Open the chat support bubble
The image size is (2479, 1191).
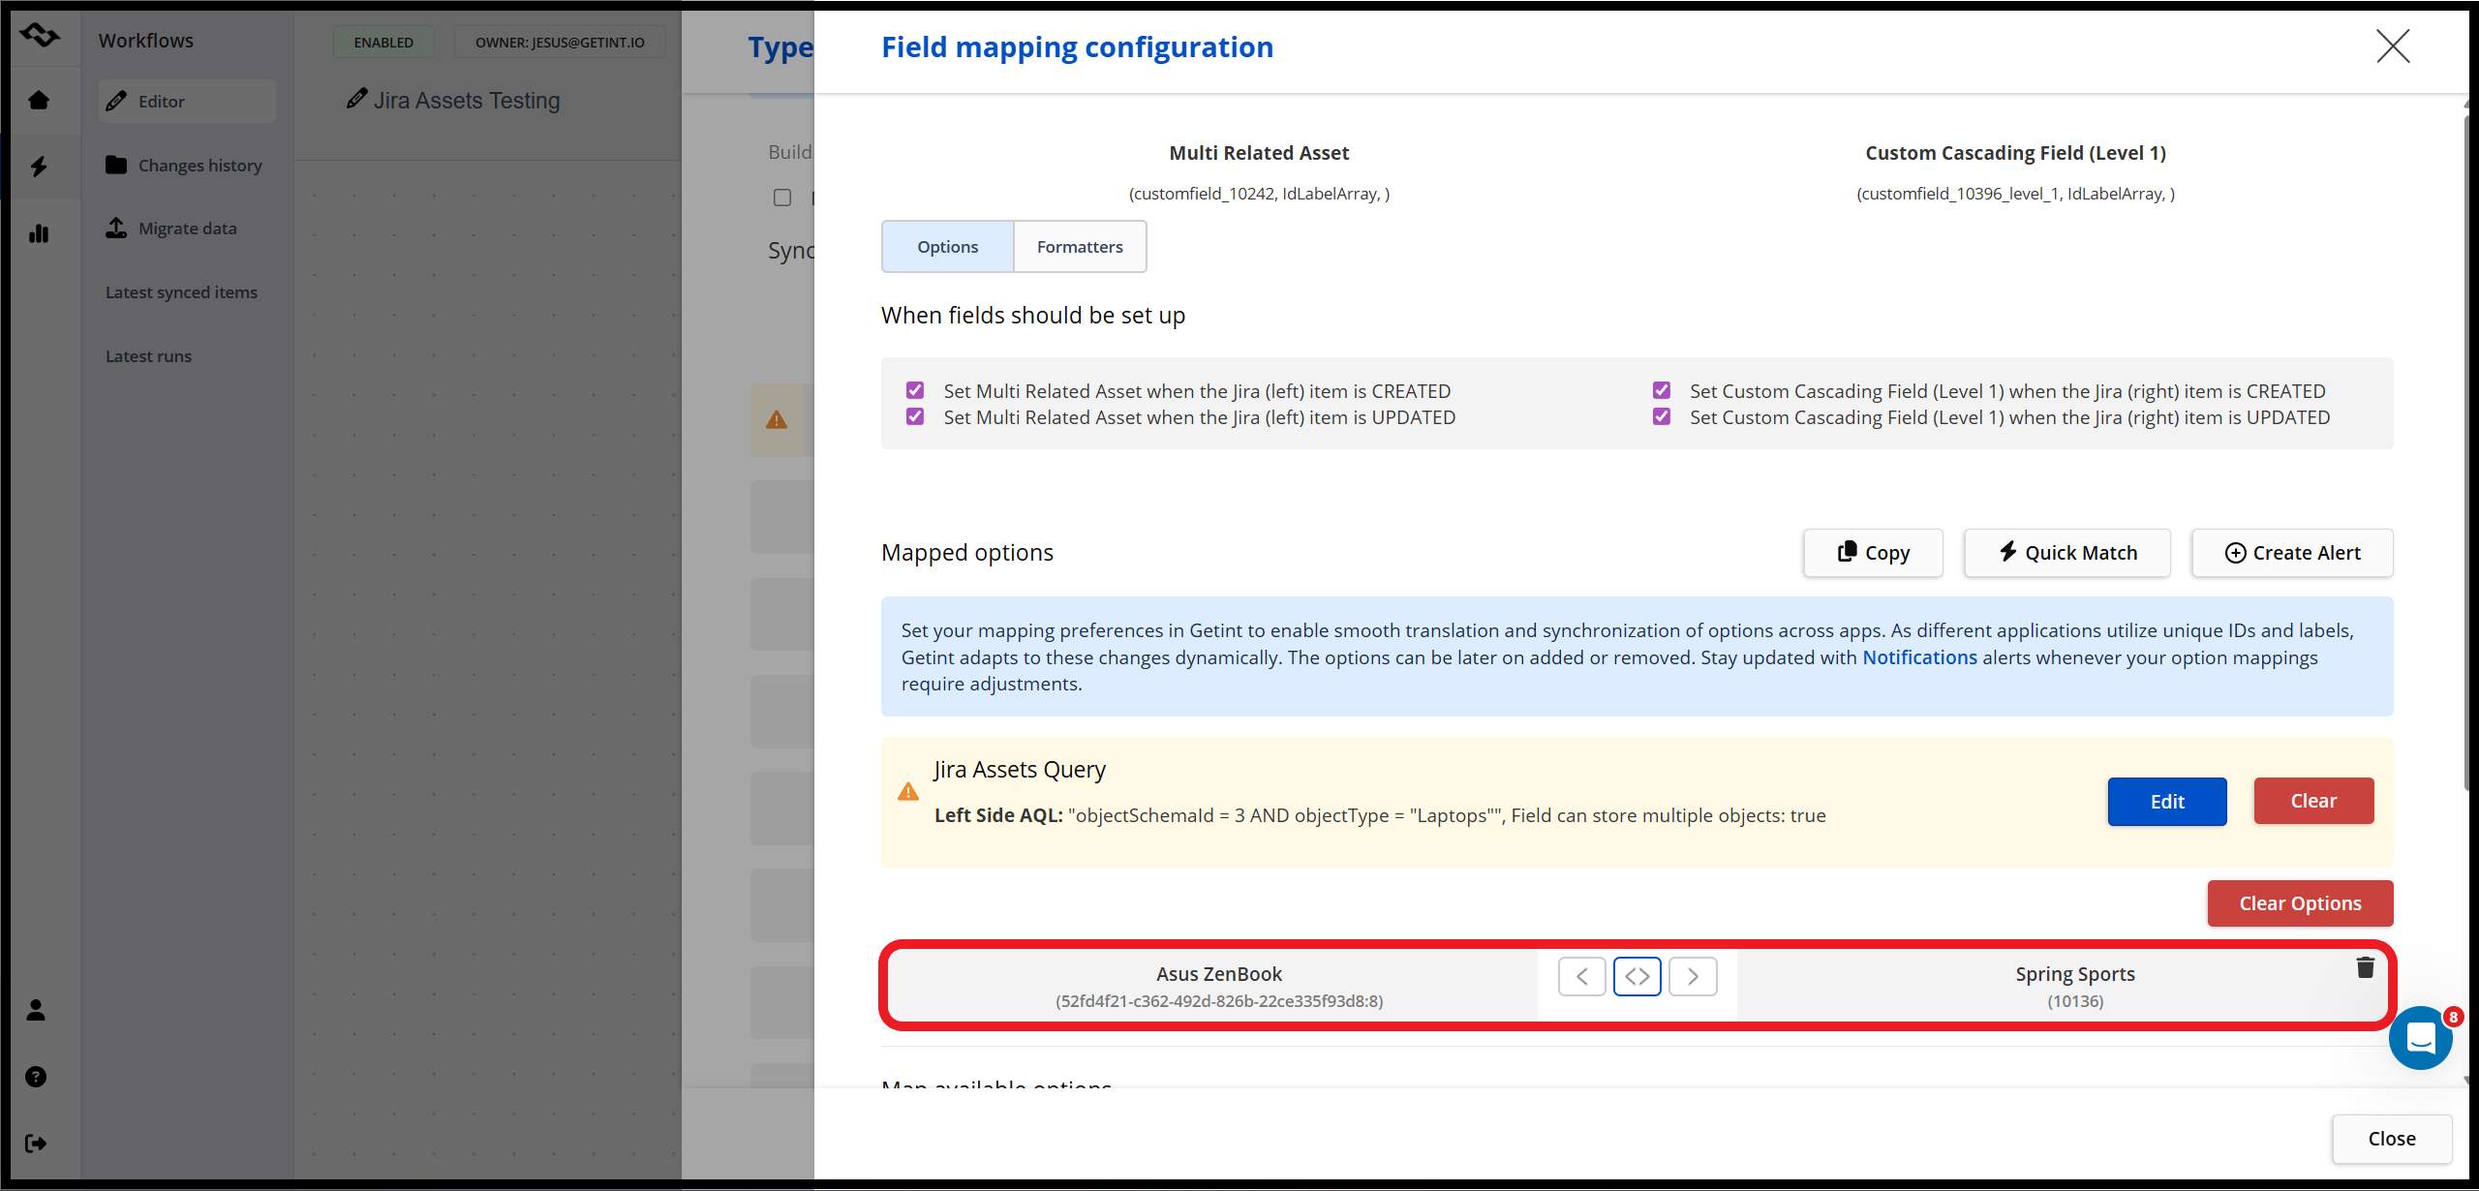tap(2420, 1039)
